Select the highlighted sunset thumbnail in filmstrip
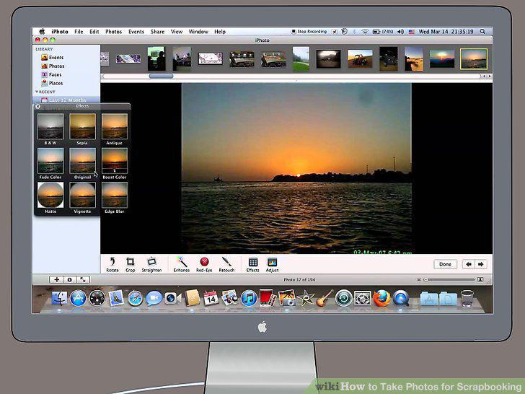525x394 pixels. click(474, 59)
